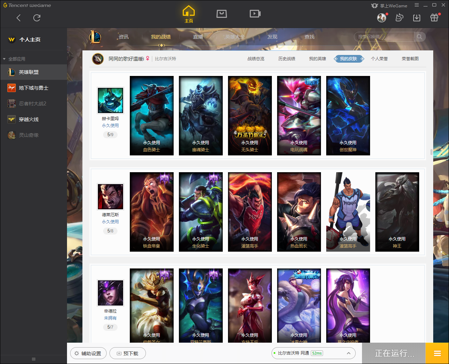Click the 5/7 skin count badge
Image resolution: width=449 pixels, height=364 pixels.
tap(110, 327)
